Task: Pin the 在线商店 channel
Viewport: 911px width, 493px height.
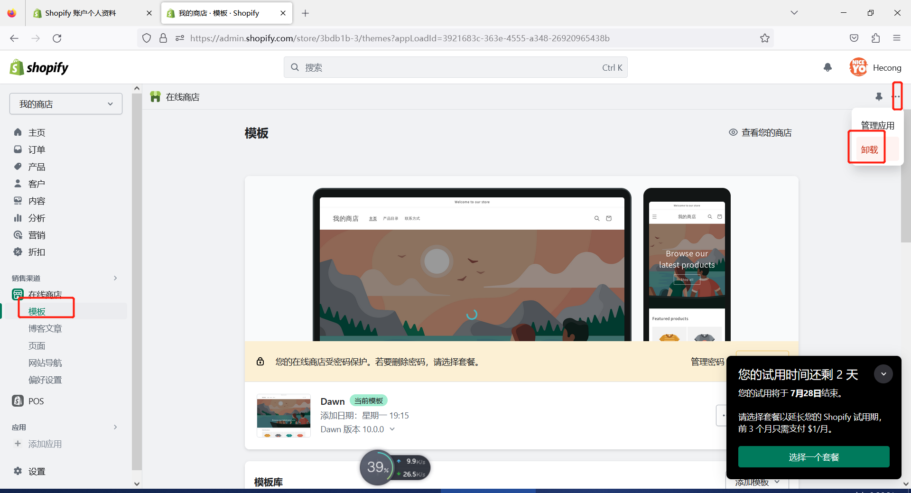Action: tap(879, 97)
